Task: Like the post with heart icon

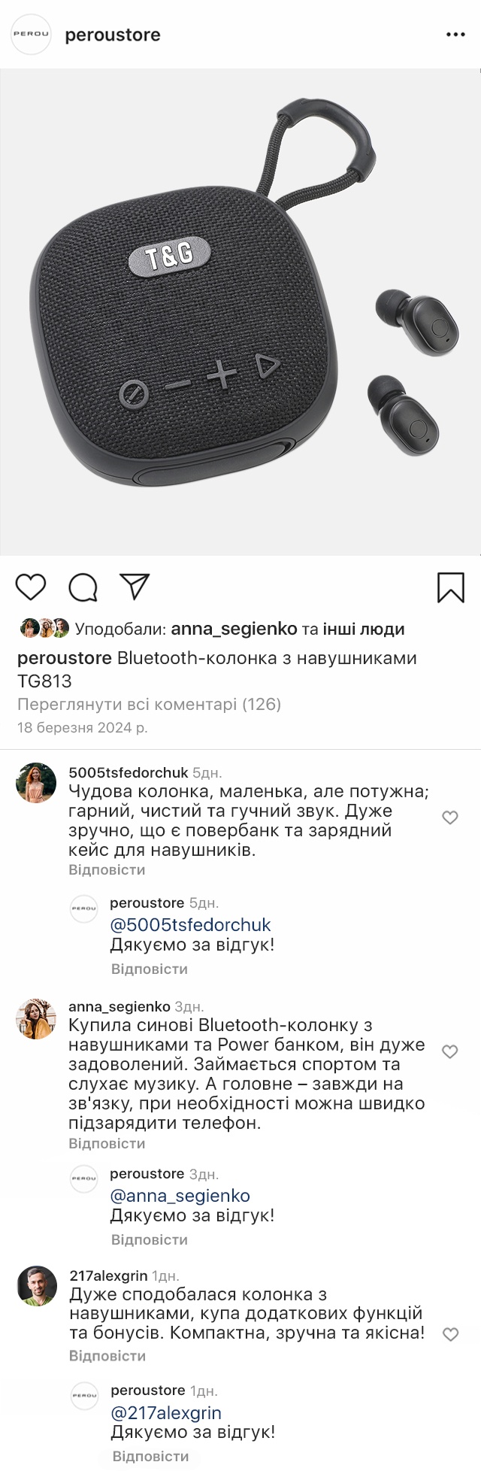Action: pos(31,587)
